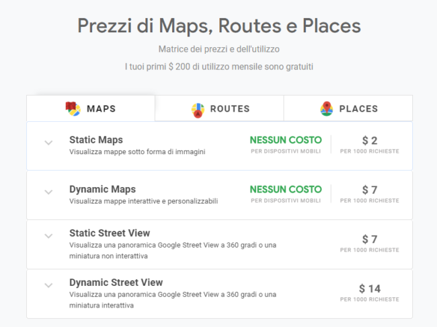Click the Places pin icon
437x327 pixels.
pos(327,108)
